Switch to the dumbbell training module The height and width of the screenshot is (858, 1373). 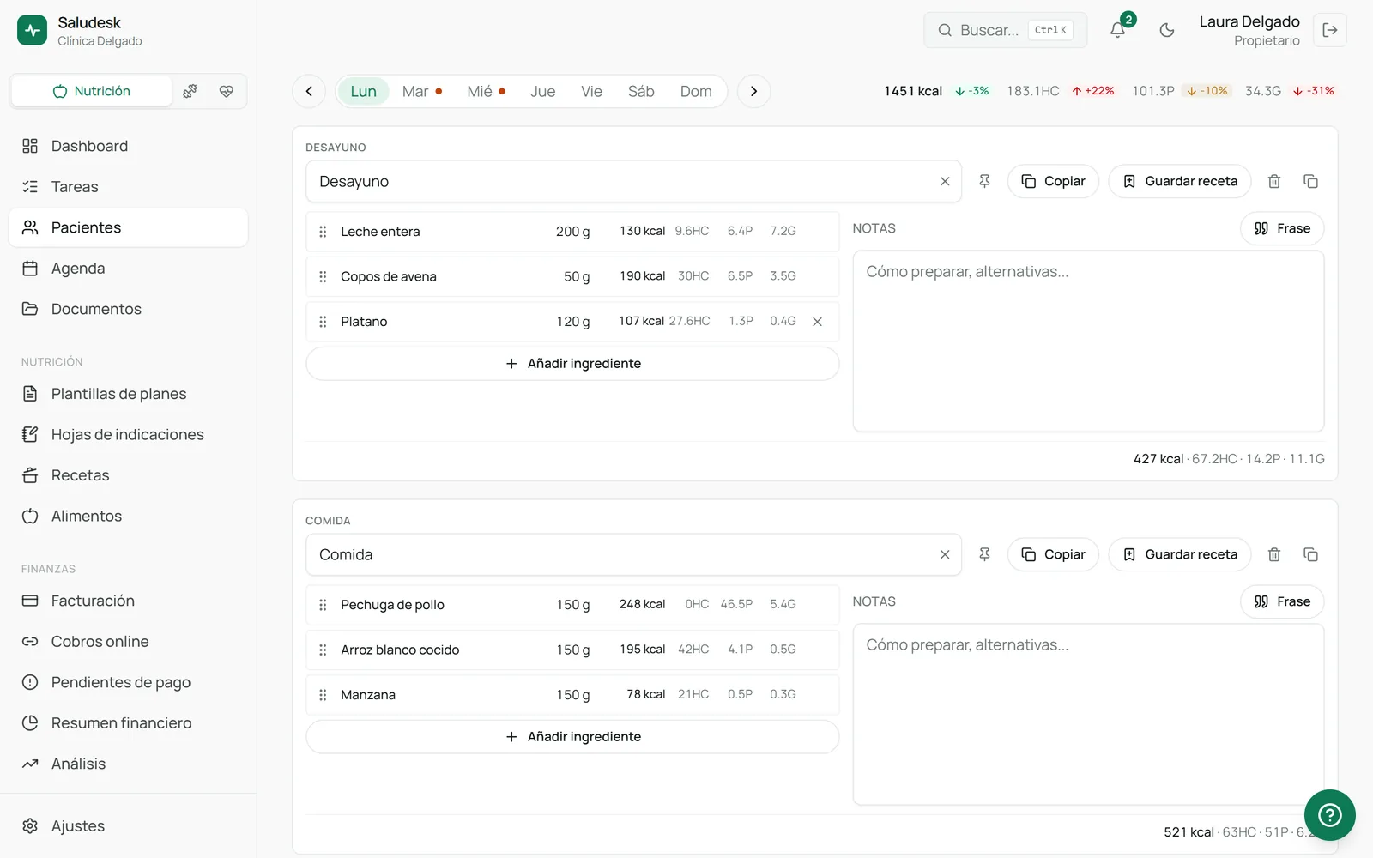pos(191,91)
